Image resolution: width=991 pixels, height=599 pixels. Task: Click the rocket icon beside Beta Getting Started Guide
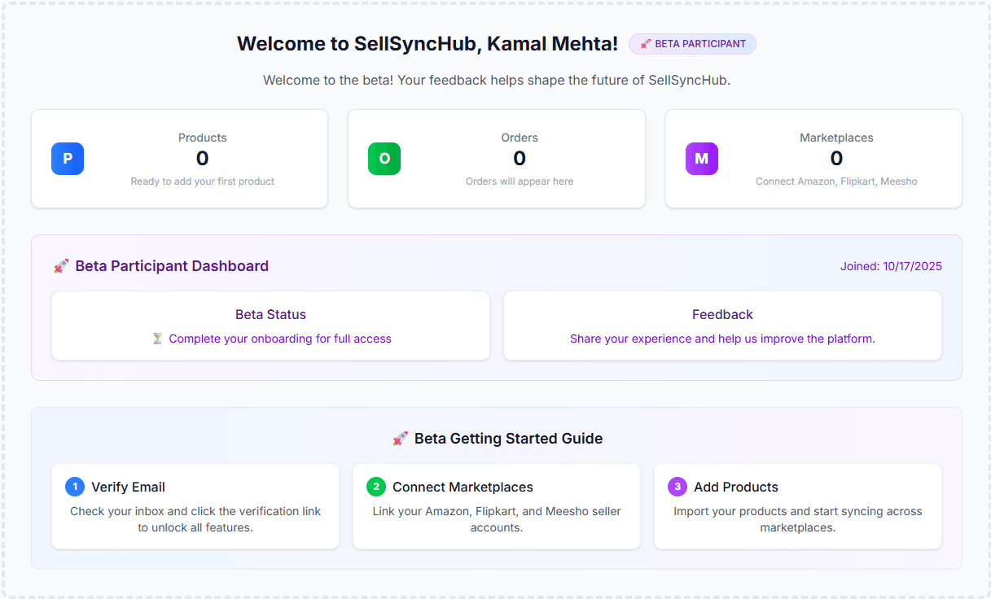coord(401,439)
